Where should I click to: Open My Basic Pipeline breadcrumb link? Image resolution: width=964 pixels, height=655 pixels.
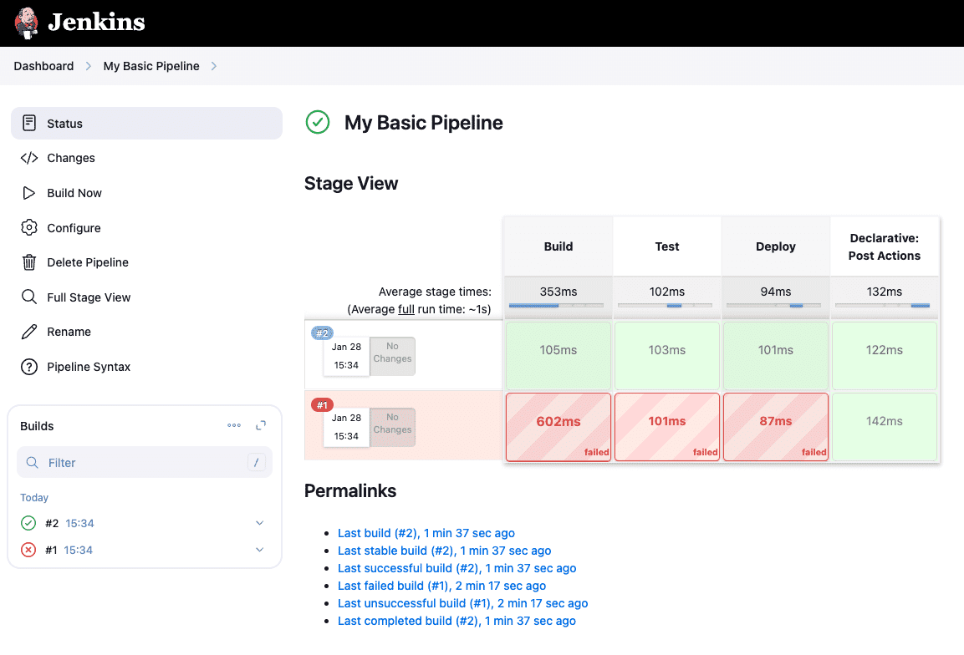click(151, 66)
